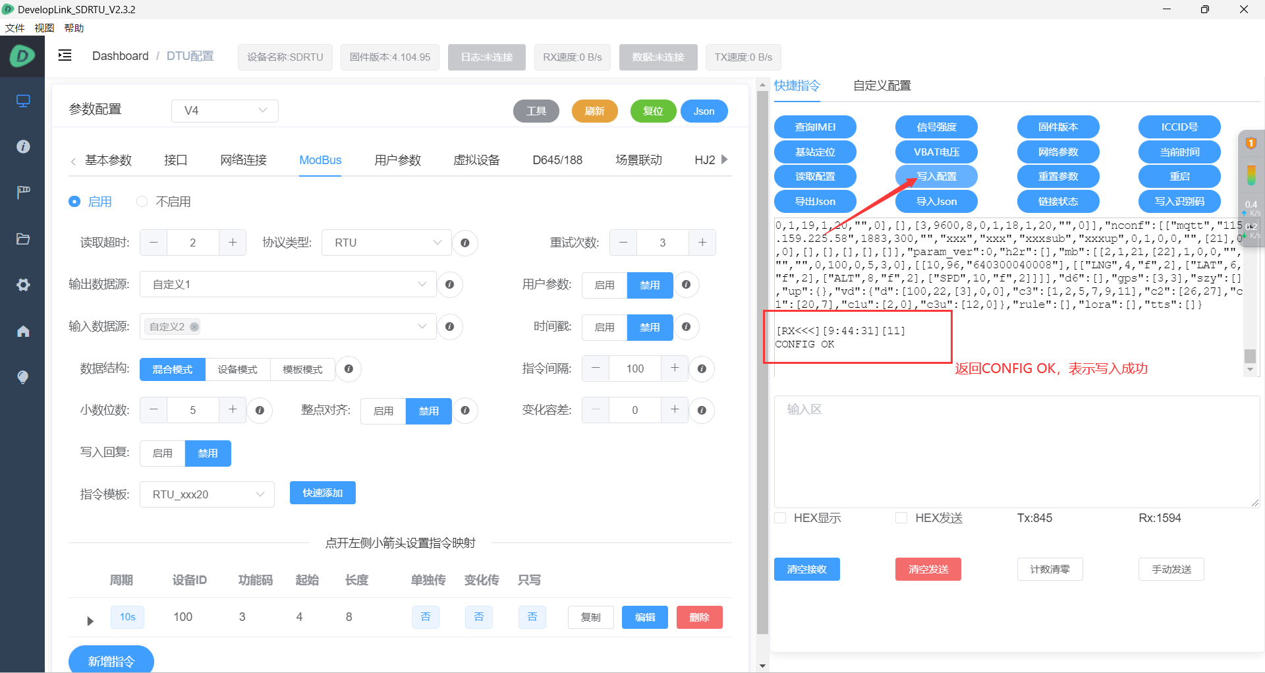Click the 指令间隔 value field 100

[635, 368]
